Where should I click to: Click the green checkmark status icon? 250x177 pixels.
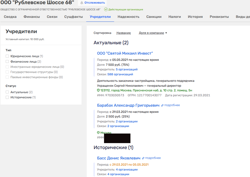(106, 10)
